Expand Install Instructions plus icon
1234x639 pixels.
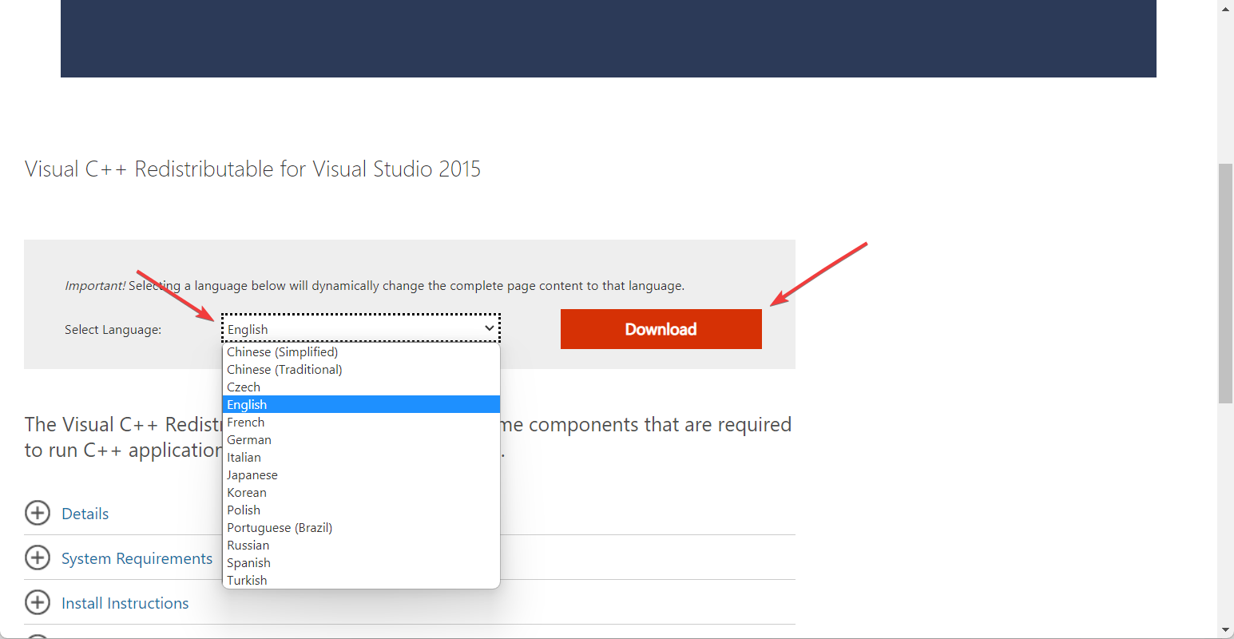coord(38,602)
